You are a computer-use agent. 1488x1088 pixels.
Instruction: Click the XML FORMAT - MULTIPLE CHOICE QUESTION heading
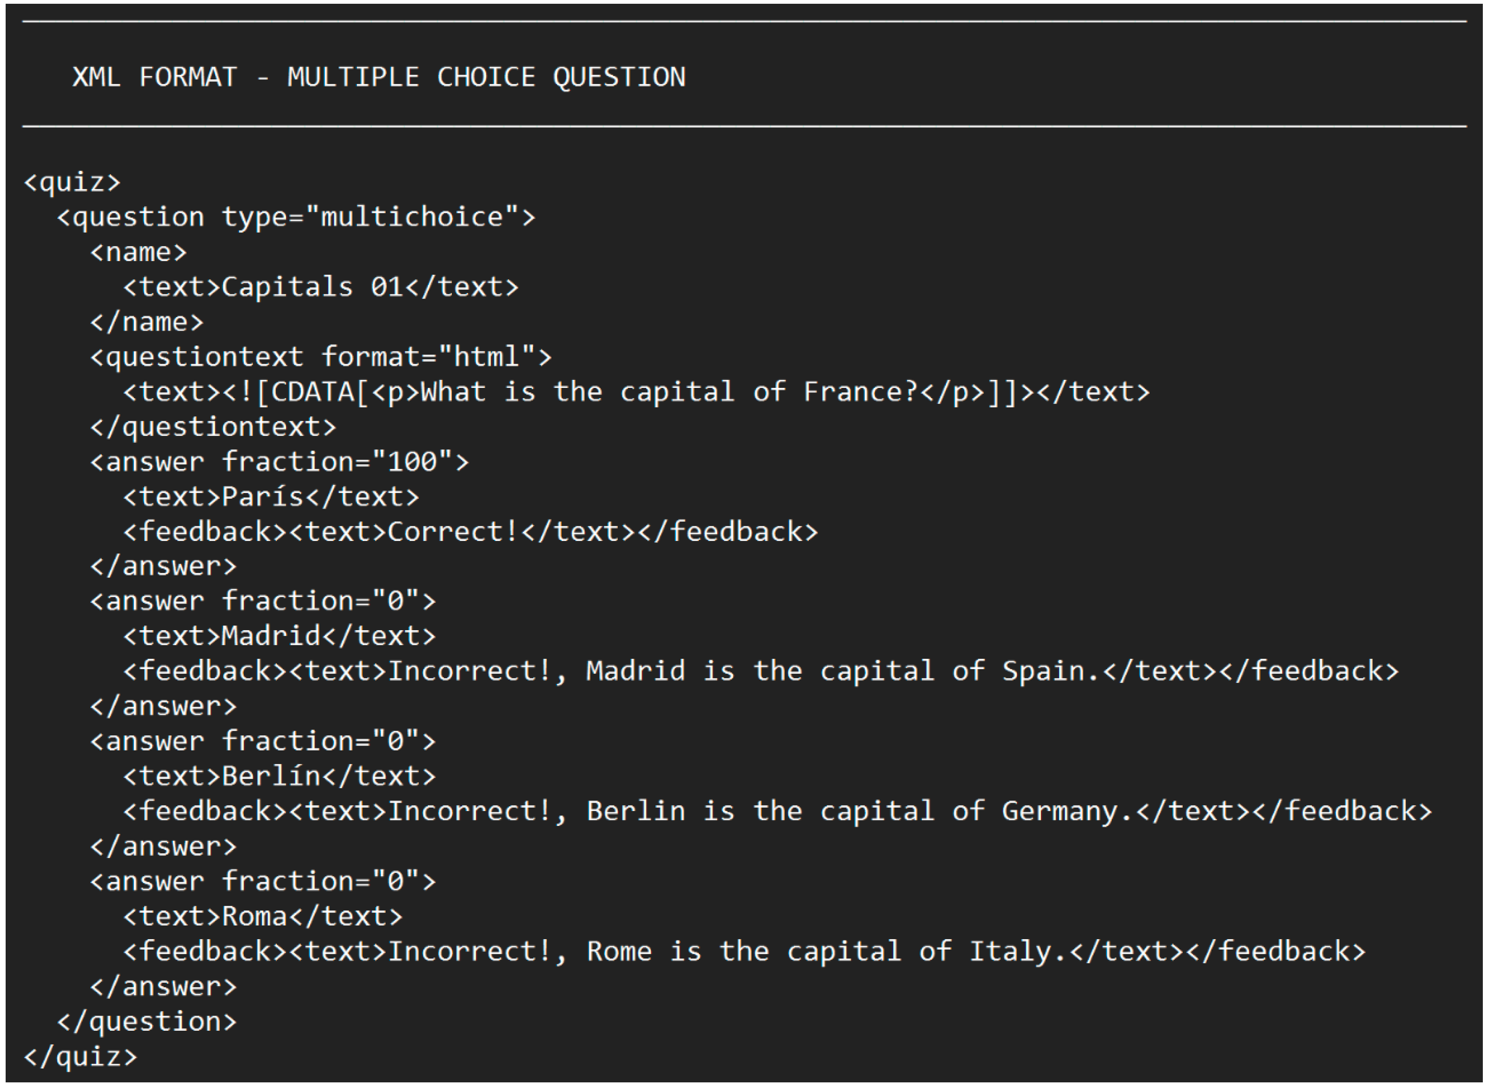click(379, 77)
